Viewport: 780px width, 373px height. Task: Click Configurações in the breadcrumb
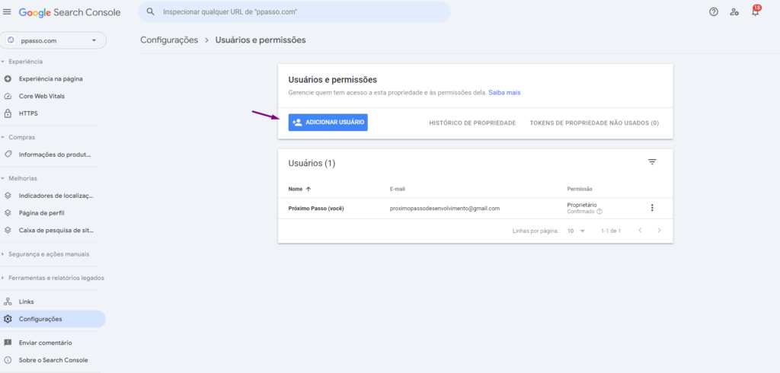click(169, 40)
